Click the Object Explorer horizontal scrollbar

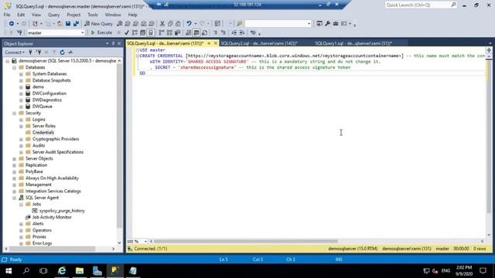tap(52, 249)
